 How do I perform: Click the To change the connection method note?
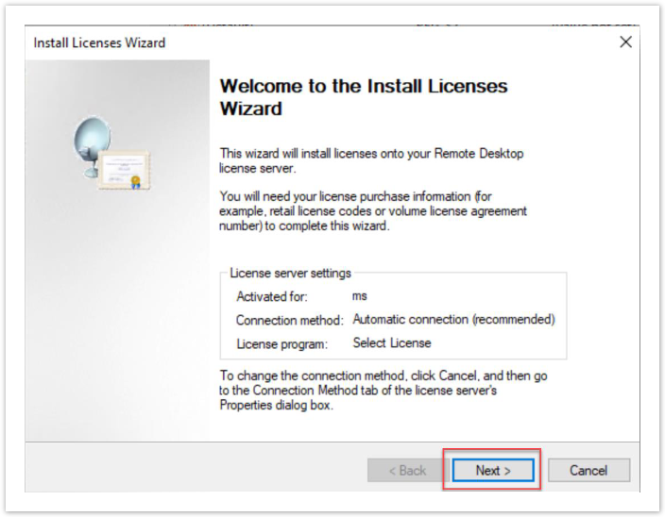[x=383, y=390]
